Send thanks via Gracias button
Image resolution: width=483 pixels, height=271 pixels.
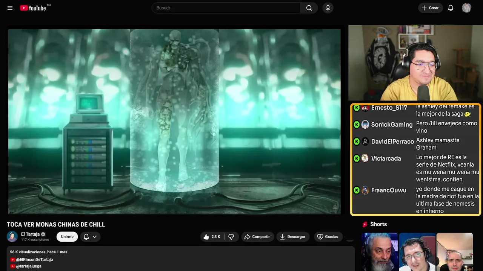click(328, 237)
